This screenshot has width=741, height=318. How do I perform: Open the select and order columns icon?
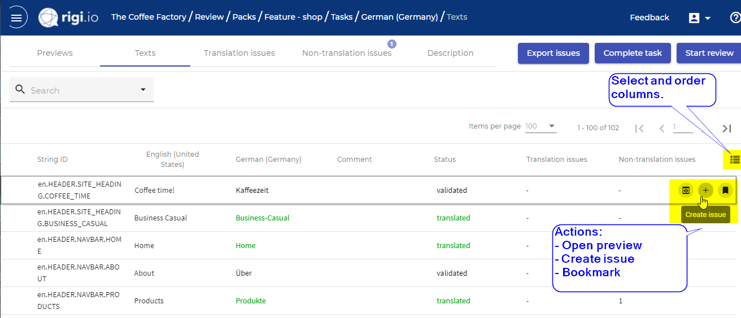(735, 160)
